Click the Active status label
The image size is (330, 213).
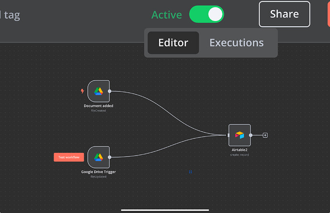167,15
